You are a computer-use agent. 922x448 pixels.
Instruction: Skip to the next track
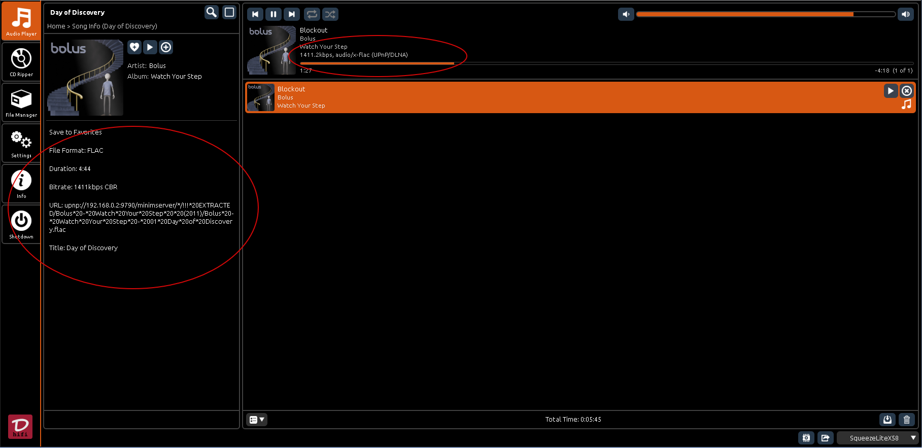[x=292, y=14]
